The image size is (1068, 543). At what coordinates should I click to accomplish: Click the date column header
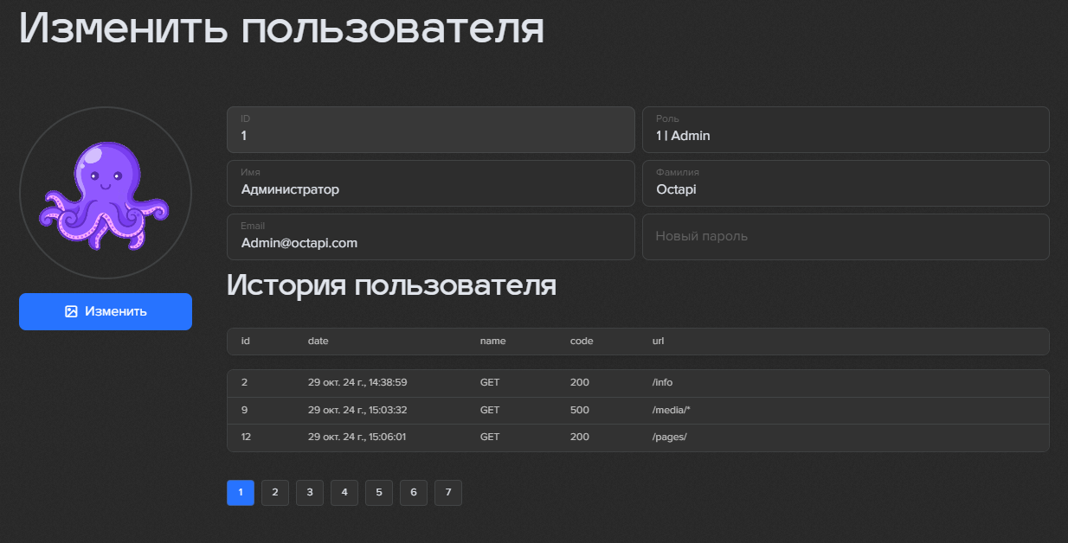coord(318,342)
